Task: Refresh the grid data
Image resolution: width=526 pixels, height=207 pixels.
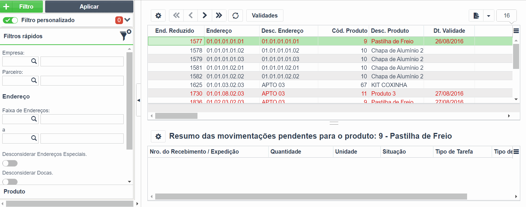Action: pos(235,16)
